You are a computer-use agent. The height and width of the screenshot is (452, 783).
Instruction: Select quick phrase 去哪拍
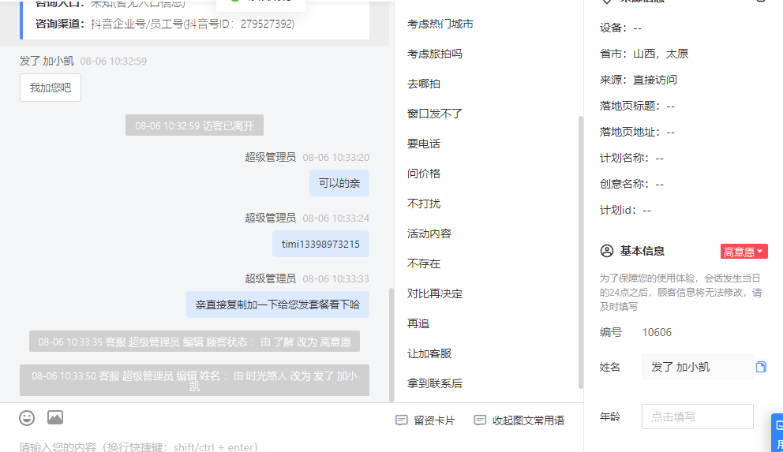click(x=423, y=84)
